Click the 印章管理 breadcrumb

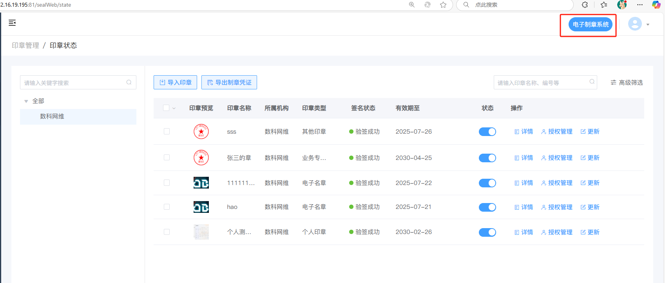[x=25, y=45]
